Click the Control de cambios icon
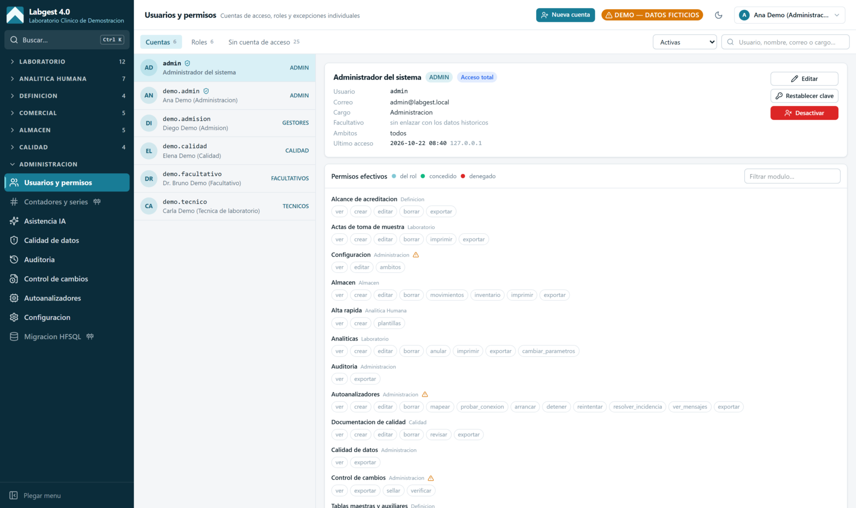Image resolution: width=856 pixels, height=508 pixels. pyautogui.click(x=14, y=279)
